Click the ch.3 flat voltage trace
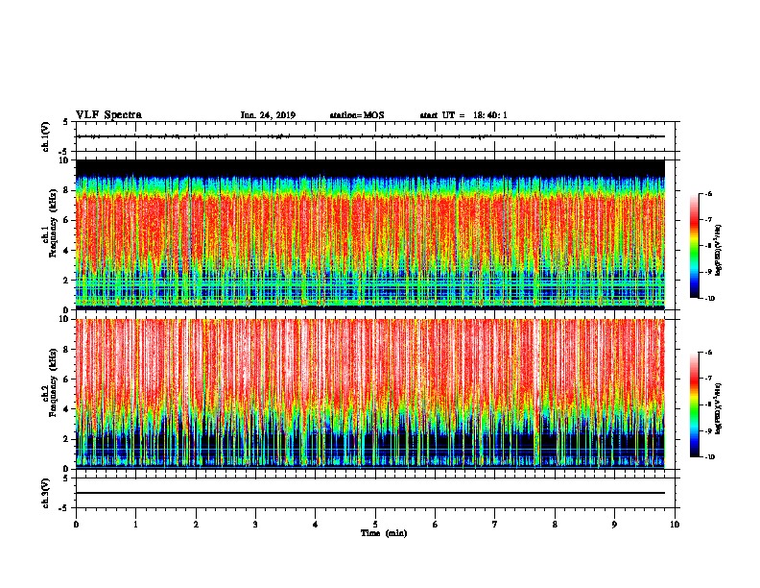 [x=370, y=493]
